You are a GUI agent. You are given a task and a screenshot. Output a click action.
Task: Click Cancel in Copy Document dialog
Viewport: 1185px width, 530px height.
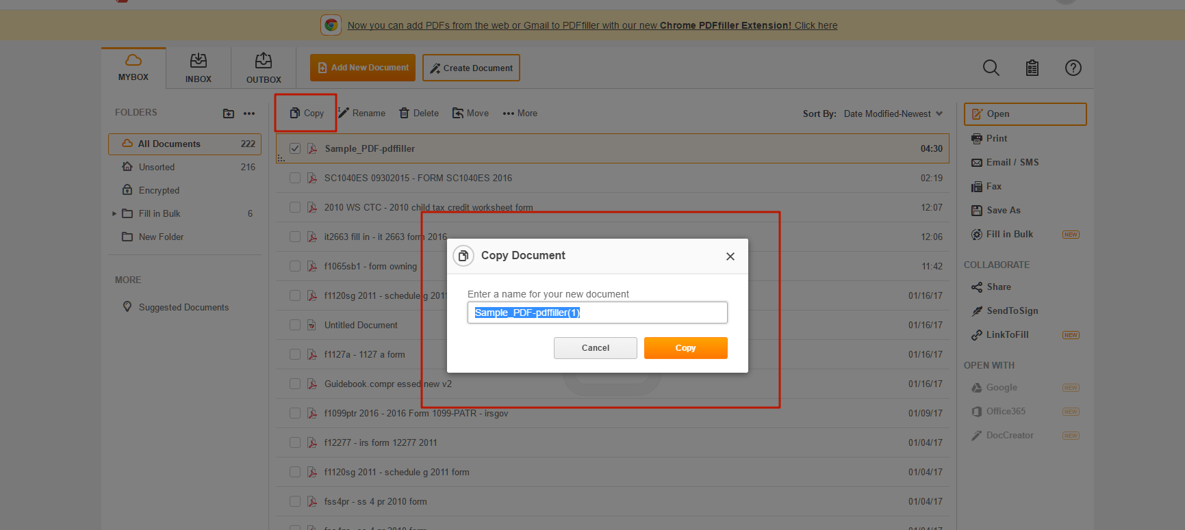tap(596, 348)
